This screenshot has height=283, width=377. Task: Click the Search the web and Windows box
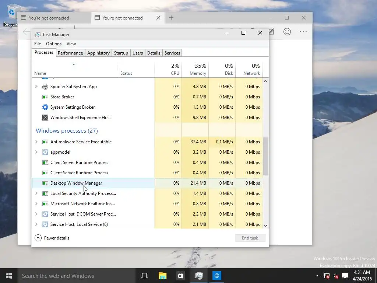(x=77, y=276)
